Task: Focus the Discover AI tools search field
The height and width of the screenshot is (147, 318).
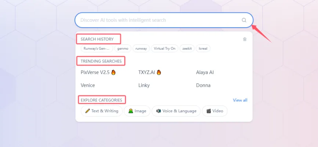Action: point(158,20)
